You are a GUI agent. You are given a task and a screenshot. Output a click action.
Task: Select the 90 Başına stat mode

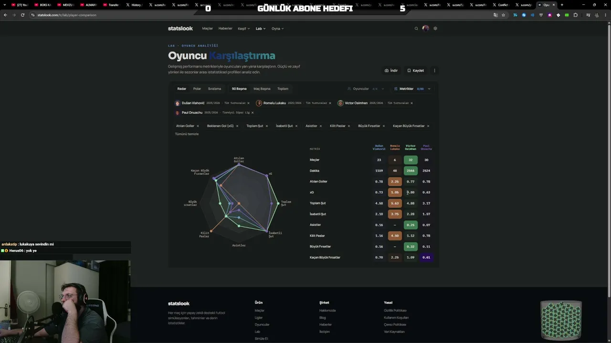(x=239, y=89)
